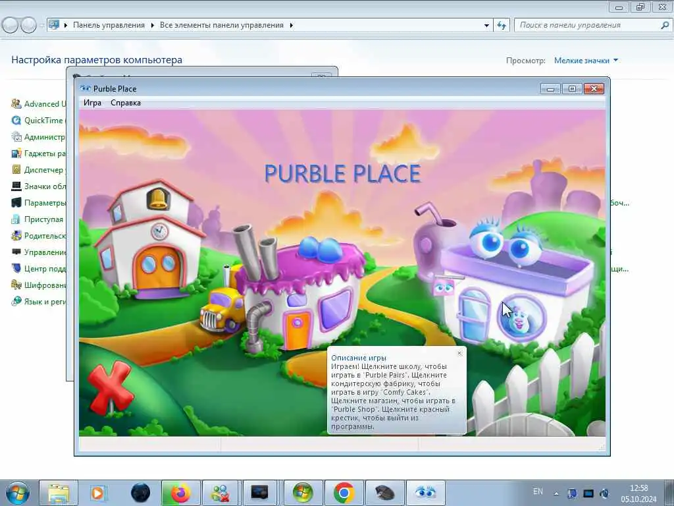The height and width of the screenshot is (506, 674).
Task: Restore down the Control Panel window
Action: point(640,7)
